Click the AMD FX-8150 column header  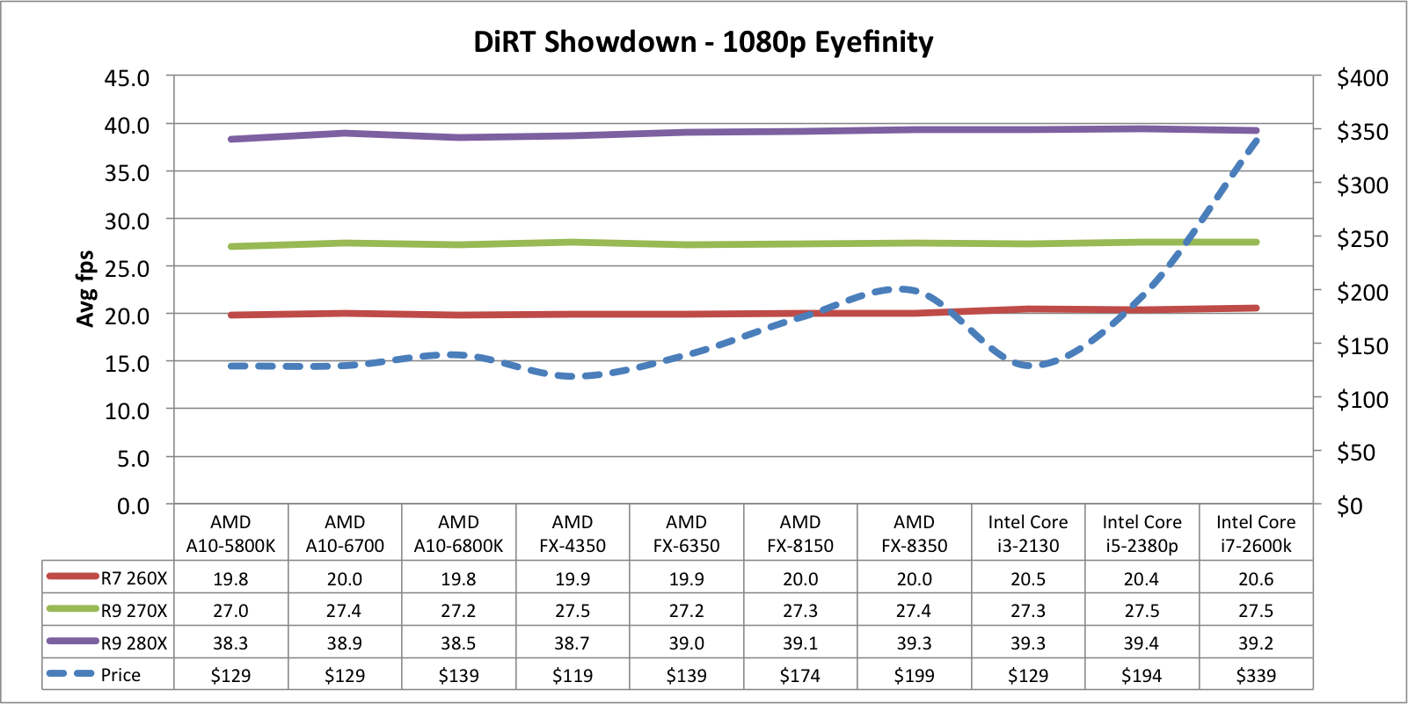(800, 533)
